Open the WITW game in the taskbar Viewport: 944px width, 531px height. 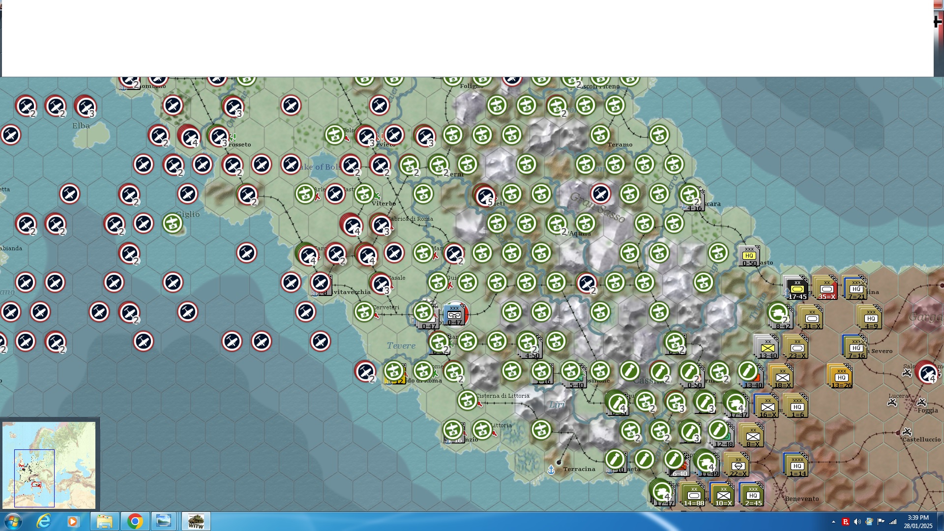(x=196, y=521)
